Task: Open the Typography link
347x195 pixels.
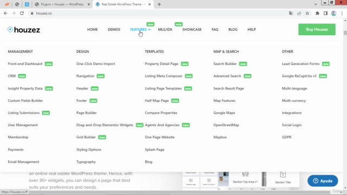Action: click(86, 161)
